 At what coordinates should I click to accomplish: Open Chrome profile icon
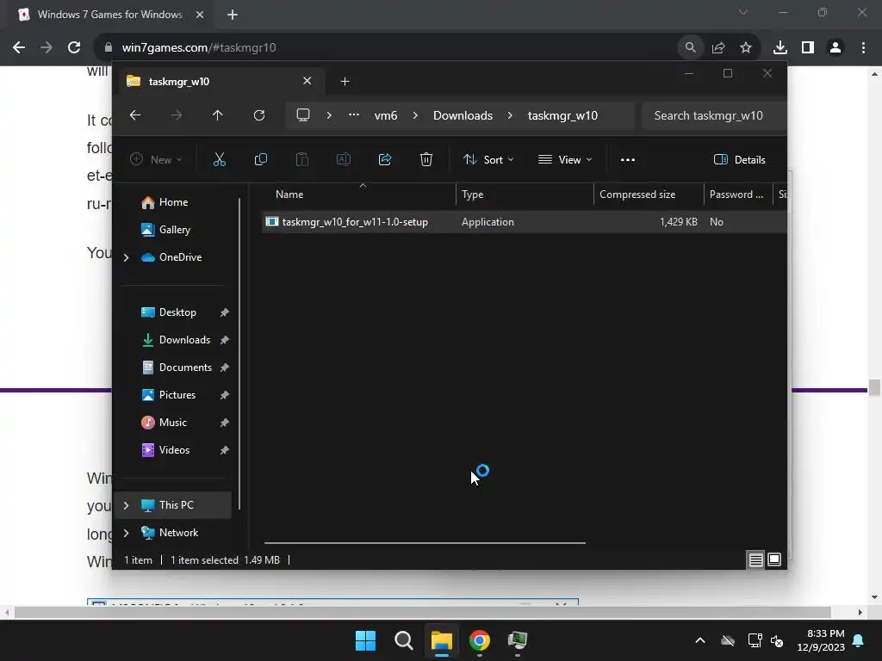coord(835,47)
